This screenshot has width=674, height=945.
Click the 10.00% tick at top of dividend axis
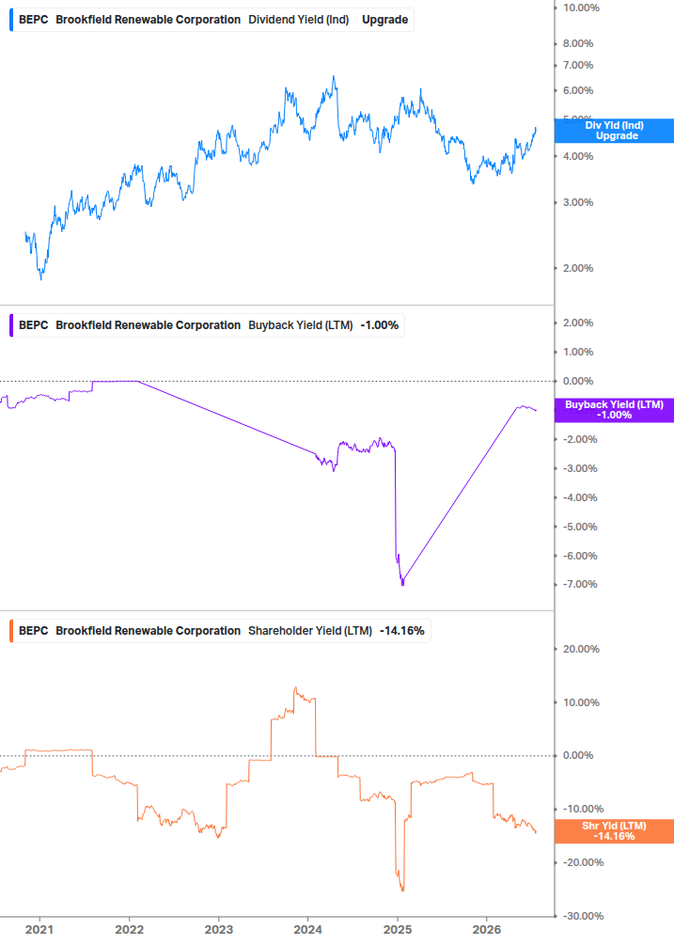point(581,8)
